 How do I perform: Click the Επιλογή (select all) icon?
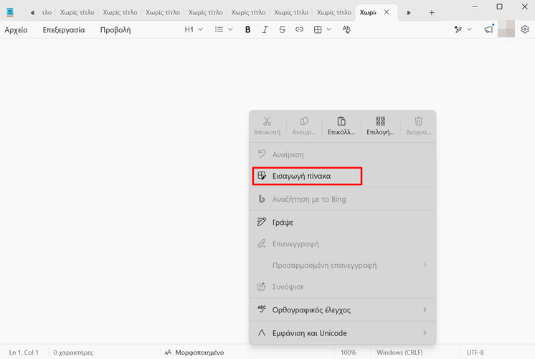(380, 126)
